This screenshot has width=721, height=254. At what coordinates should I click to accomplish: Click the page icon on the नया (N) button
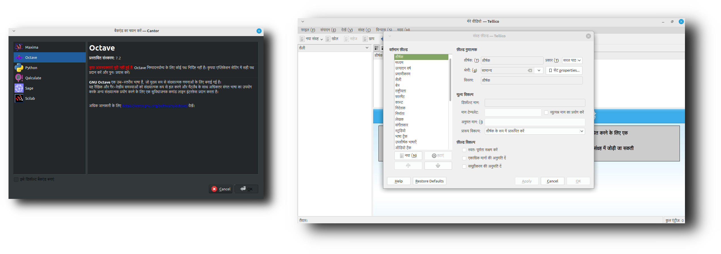402,156
